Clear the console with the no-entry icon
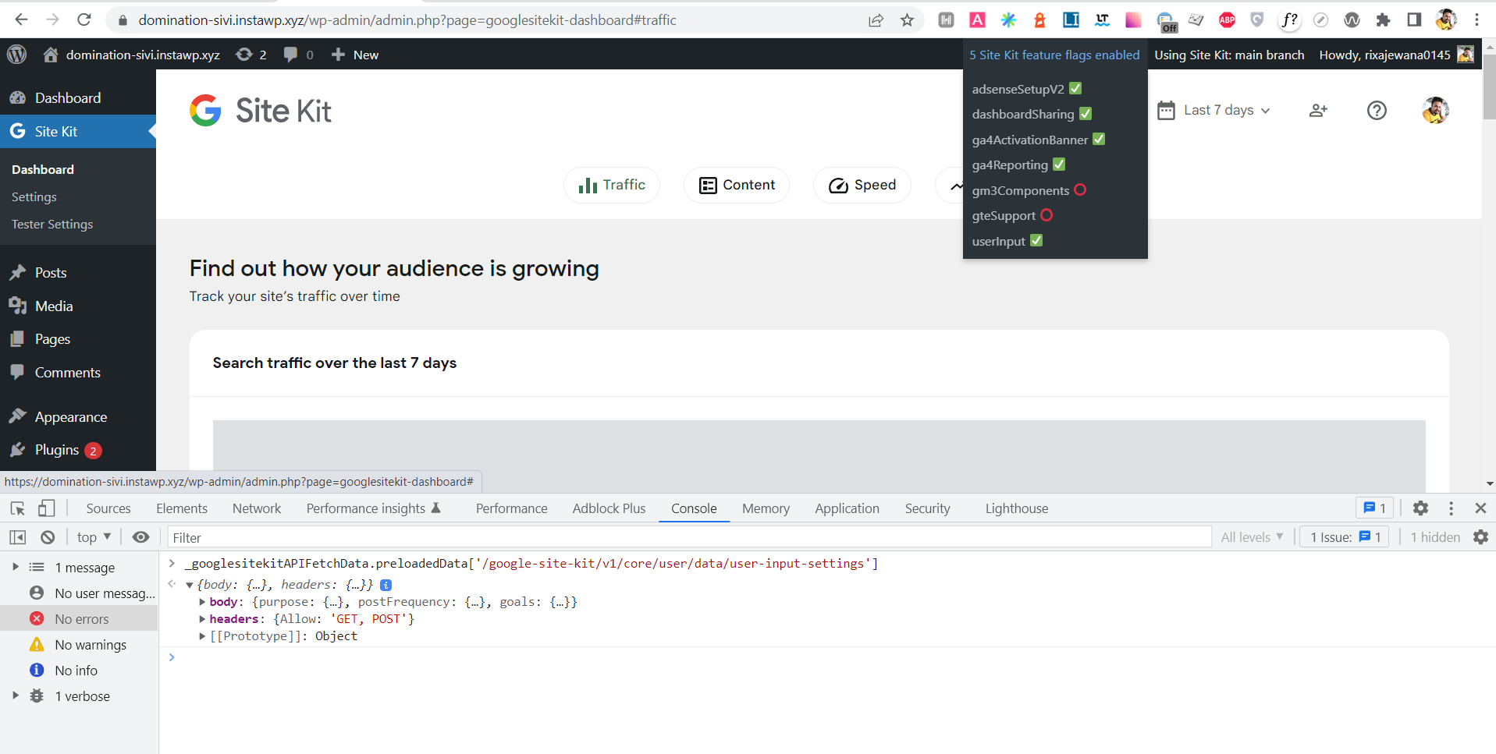 pos(47,536)
